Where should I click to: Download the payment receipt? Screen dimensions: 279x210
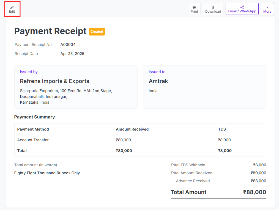[x=213, y=9]
